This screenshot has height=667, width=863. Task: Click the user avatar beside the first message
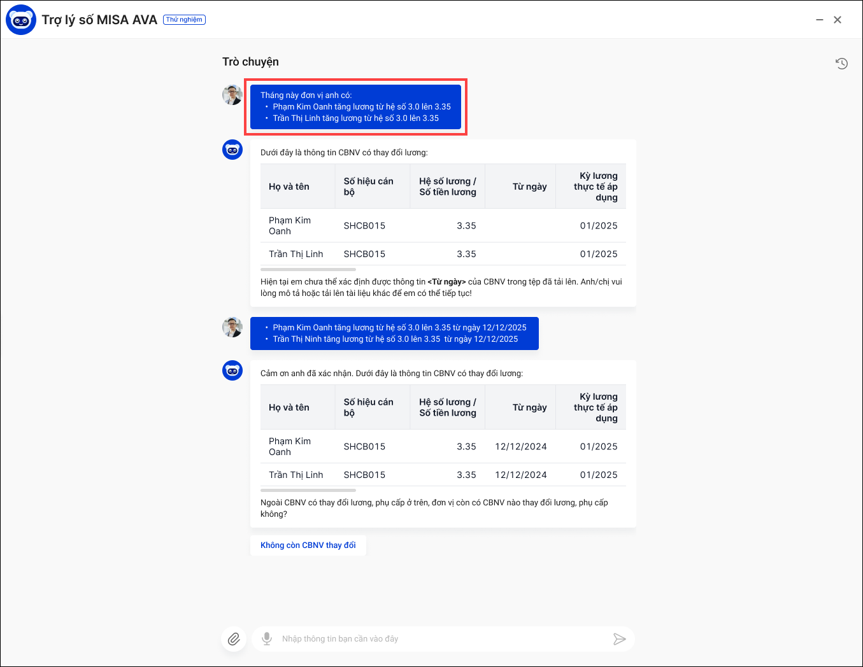point(232,95)
